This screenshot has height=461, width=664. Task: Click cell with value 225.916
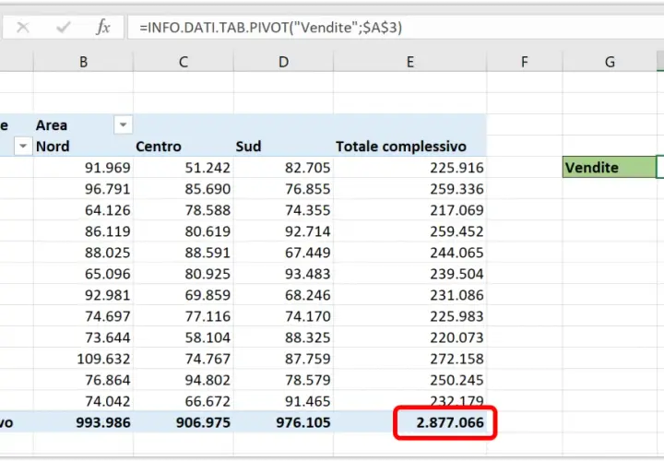tap(409, 167)
